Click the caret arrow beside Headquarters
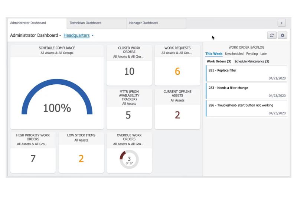The height and width of the screenshot is (198, 297). [x=92, y=35]
